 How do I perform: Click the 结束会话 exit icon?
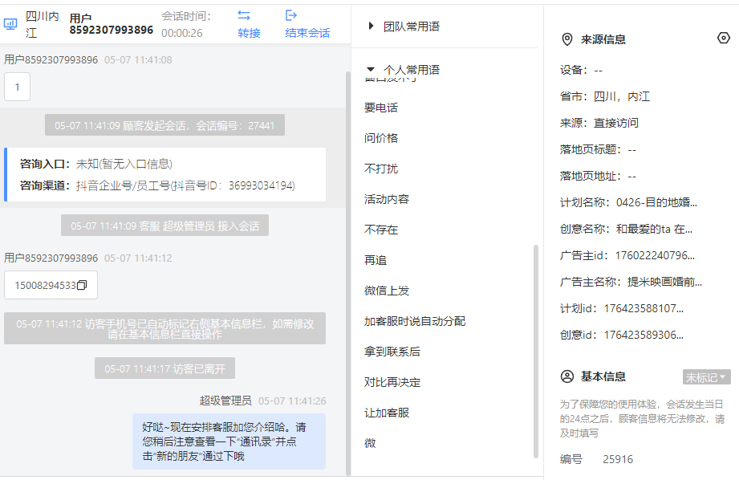(x=291, y=15)
